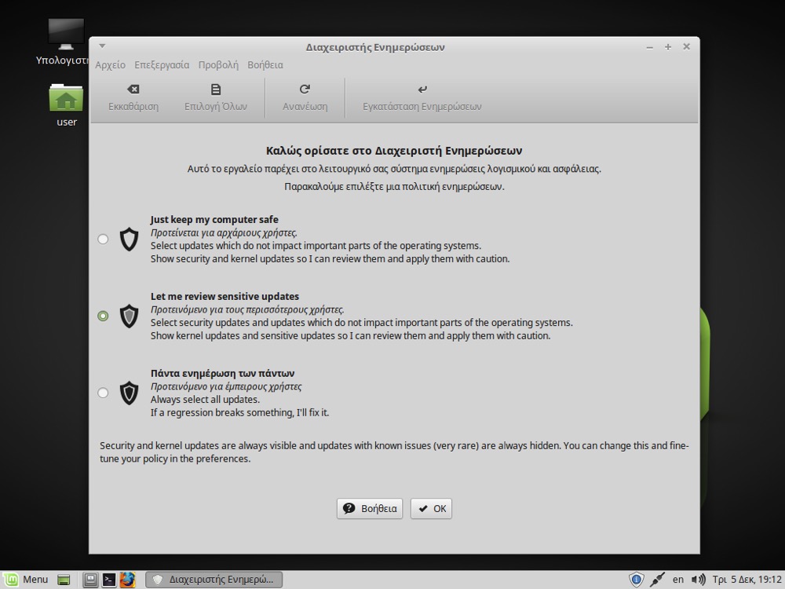
Task: Click the update manager shield tray icon
Action: 636,580
